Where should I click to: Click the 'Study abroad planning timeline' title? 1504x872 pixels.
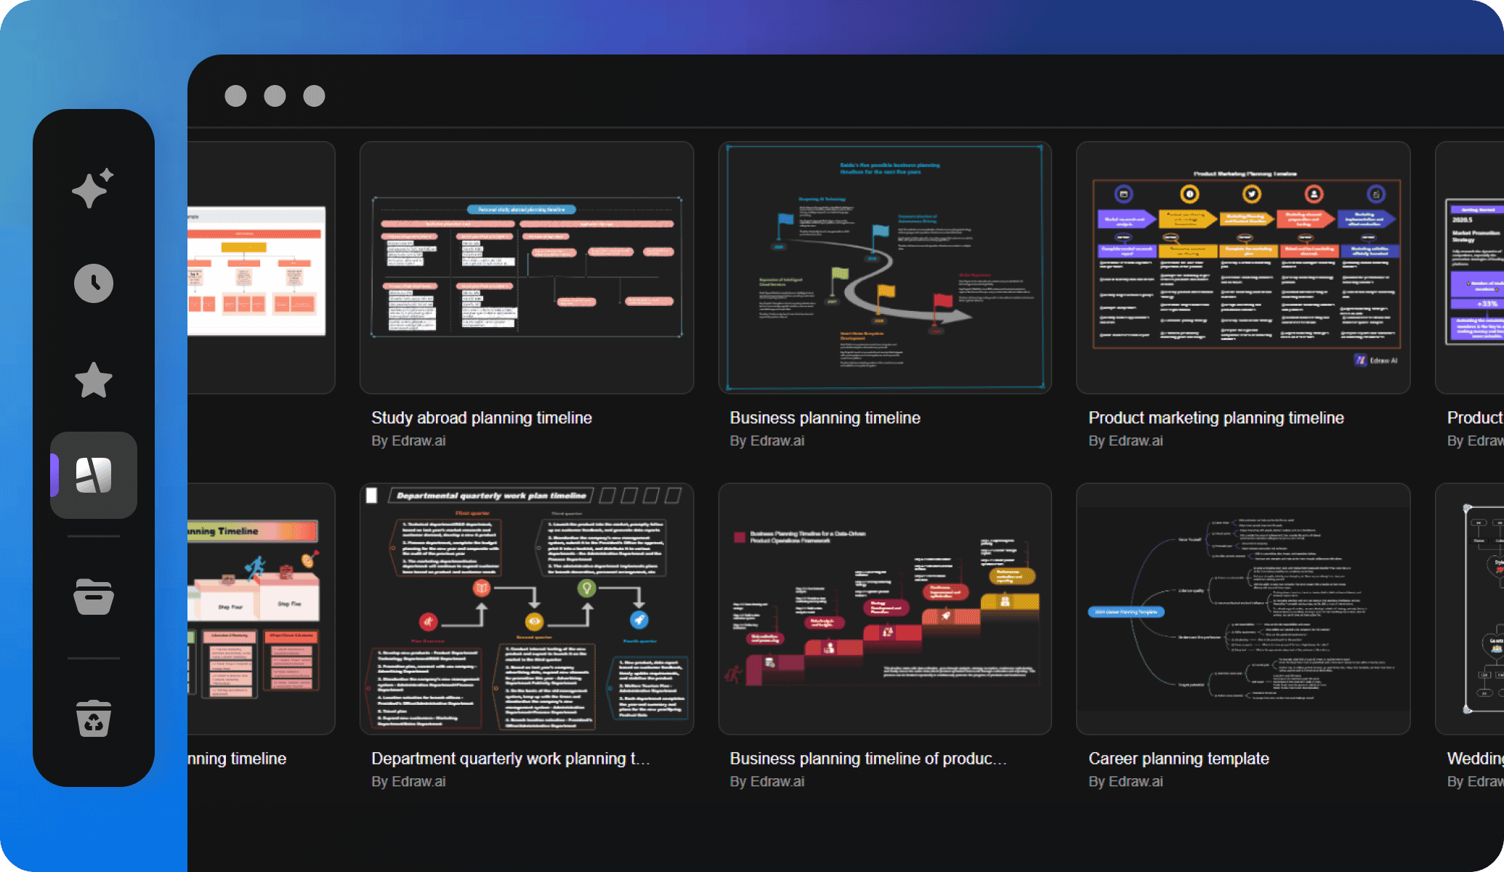click(482, 418)
